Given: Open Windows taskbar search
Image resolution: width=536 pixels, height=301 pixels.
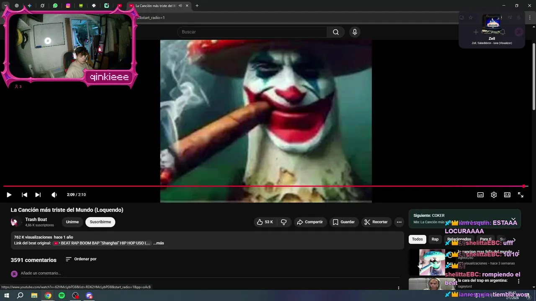Looking at the screenshot, I should 20,296.
